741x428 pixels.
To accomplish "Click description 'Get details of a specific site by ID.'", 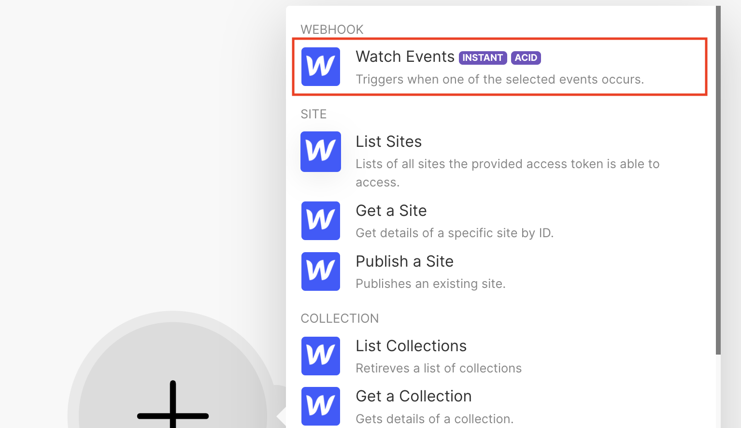I will click(x=455, y=233).
